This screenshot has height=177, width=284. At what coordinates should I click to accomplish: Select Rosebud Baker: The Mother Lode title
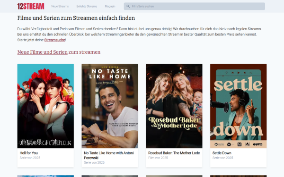click(x=174, y=153)
